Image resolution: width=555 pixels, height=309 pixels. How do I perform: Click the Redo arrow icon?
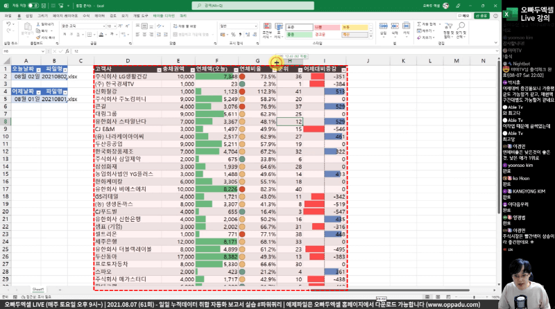(8, 31)
